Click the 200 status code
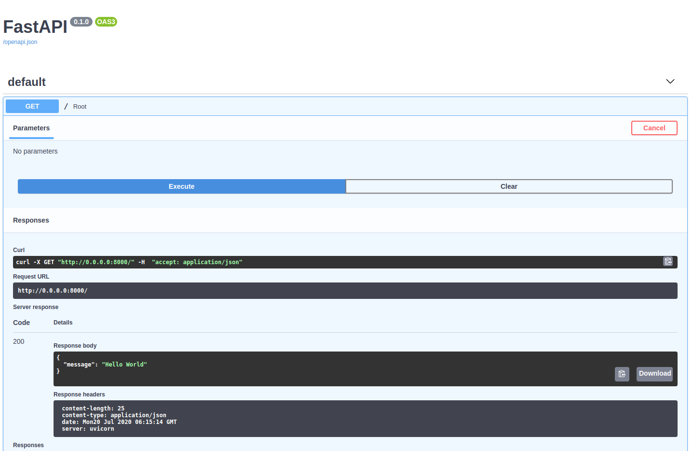 pos(19,341)
